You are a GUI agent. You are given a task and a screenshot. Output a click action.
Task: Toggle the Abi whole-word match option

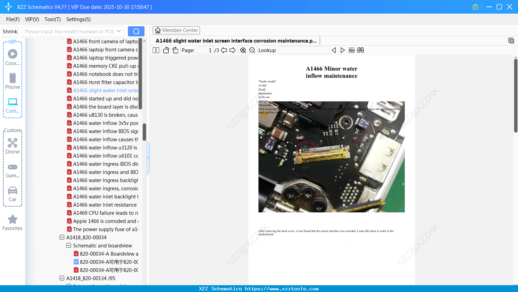[x=352, y=50]
